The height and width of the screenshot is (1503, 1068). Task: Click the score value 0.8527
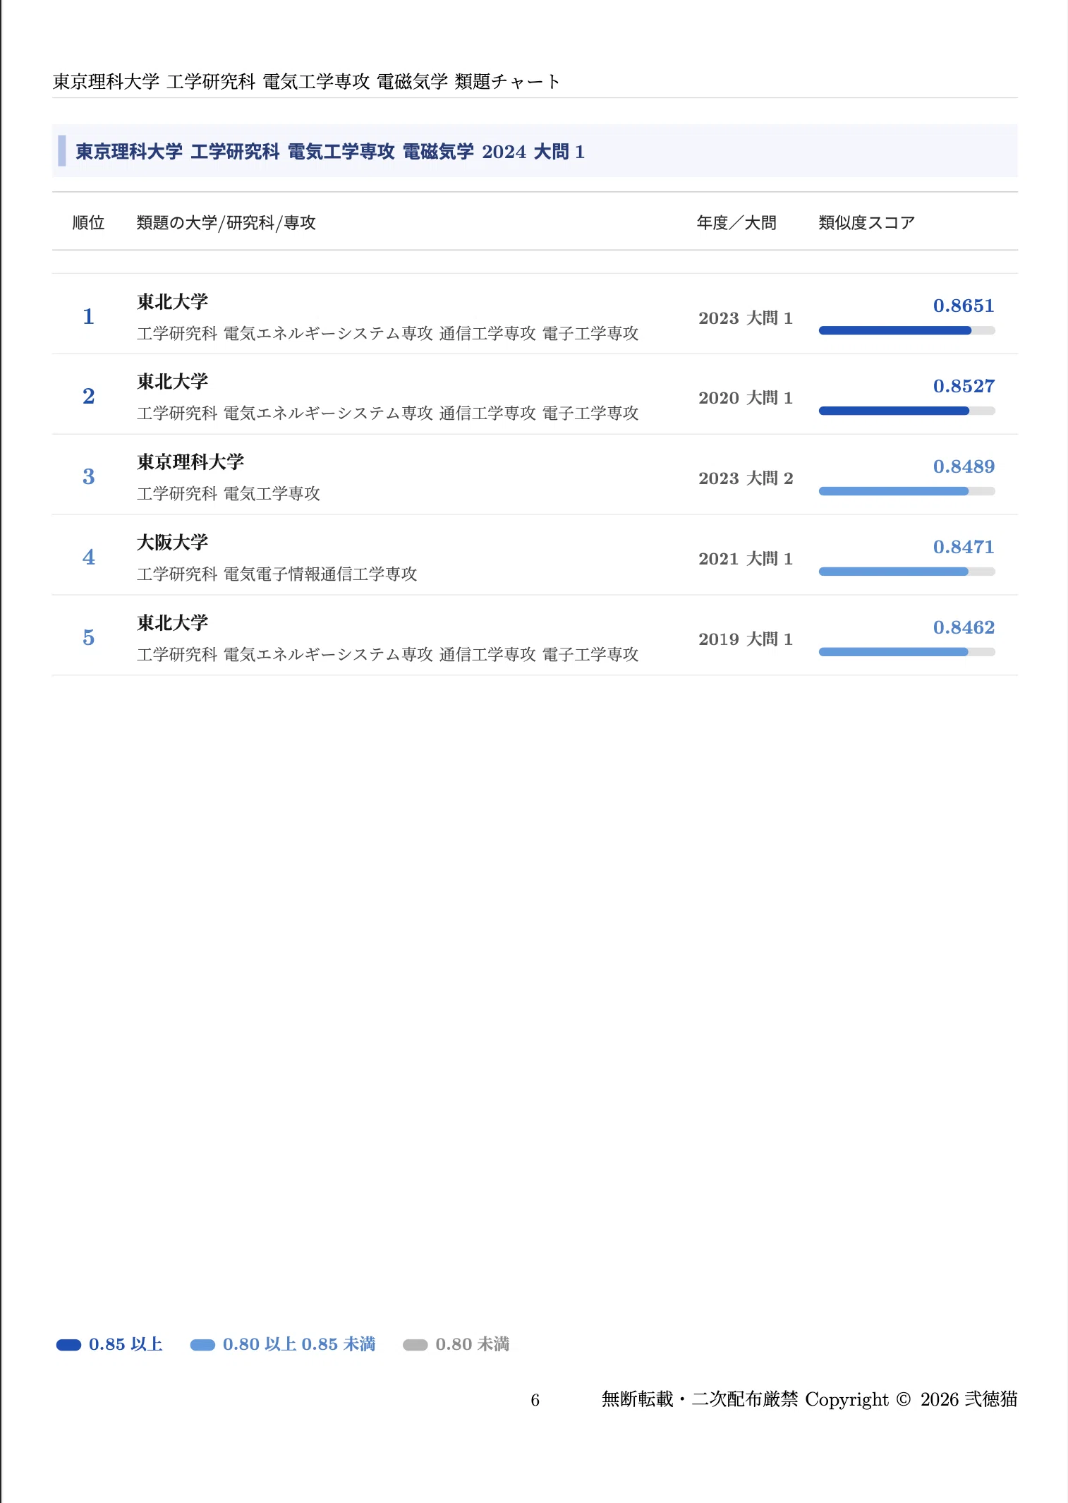(x=964, y=386)
